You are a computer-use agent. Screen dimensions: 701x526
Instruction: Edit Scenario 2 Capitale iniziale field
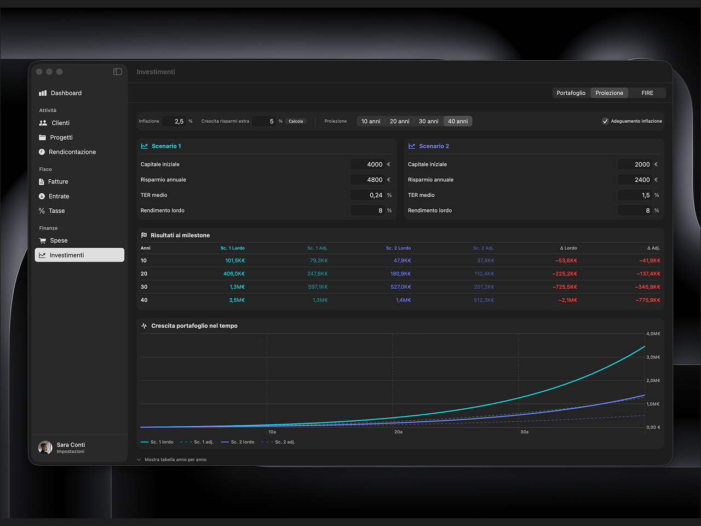click(635, 164)
